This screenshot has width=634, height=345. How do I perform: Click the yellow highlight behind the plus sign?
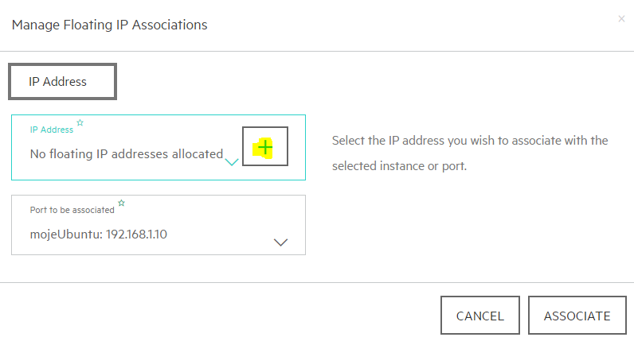click(262, 149)
